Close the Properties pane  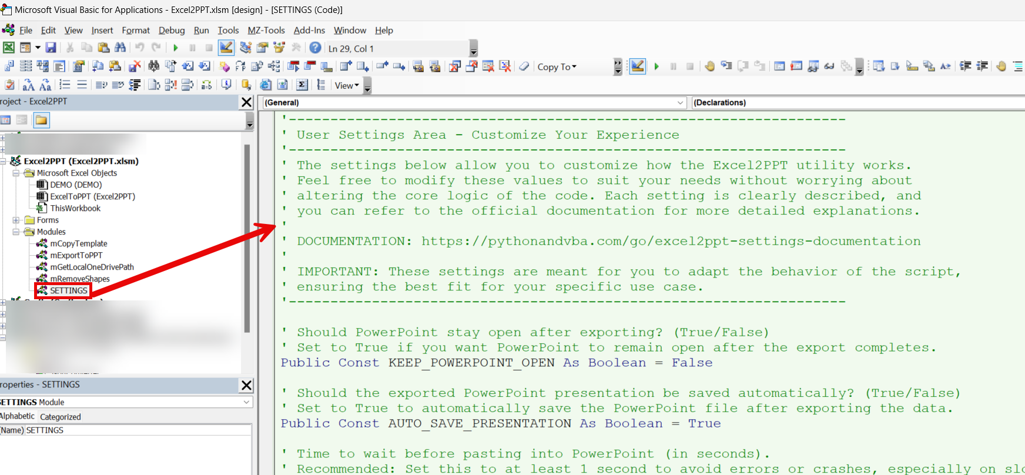(x=247, y=385)
